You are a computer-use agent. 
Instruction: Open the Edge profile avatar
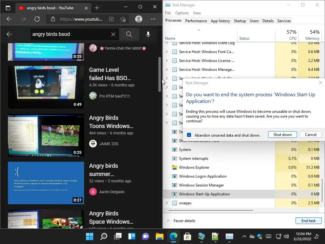click(139, 19)
